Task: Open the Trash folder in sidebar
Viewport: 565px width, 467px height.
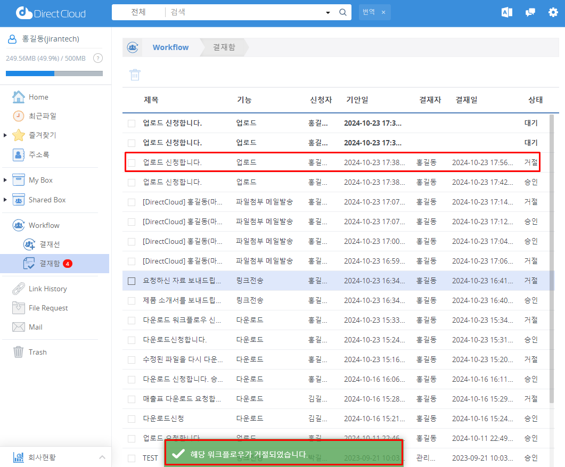Action: tap(37, 352)
